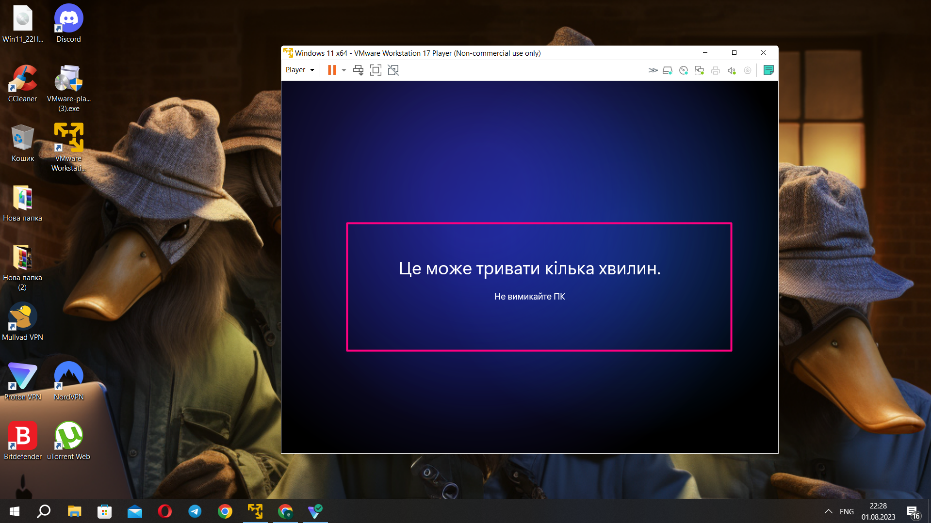Viewport: 931px width, 523px height.
Task: Click the printer device icon
Action: click(x=716, y=70)
